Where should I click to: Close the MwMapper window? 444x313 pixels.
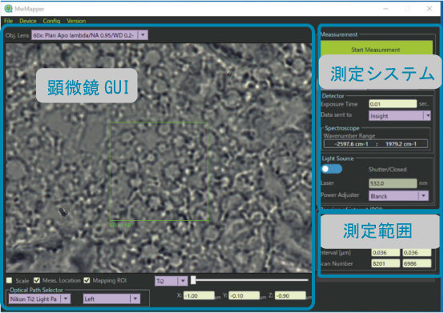(430, 9)
